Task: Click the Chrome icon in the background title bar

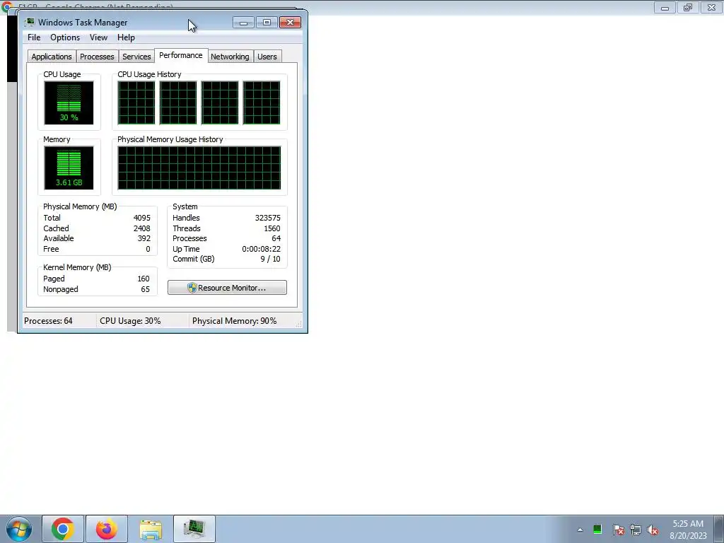Action: pyautogui.click(x=6, y=6)
